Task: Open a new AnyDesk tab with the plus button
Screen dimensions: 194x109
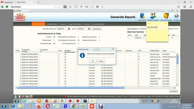Action: pyautogui.click(x=39, y=2)
